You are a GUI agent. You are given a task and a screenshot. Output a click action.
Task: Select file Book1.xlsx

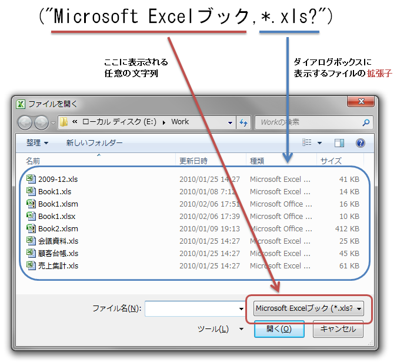click(x=56, y=217)
